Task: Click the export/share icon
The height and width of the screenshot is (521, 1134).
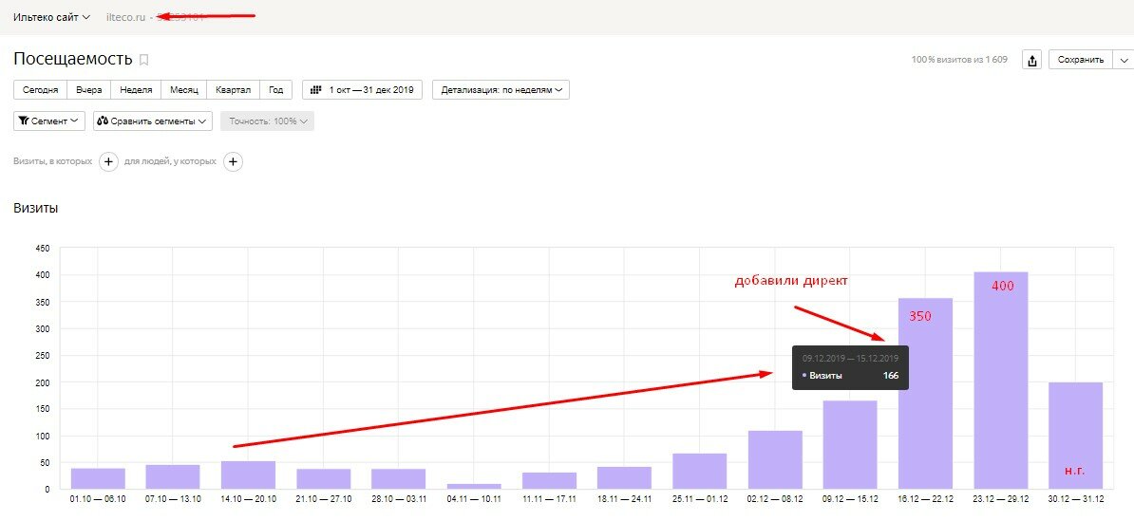Action: [x=1032, y=60]
